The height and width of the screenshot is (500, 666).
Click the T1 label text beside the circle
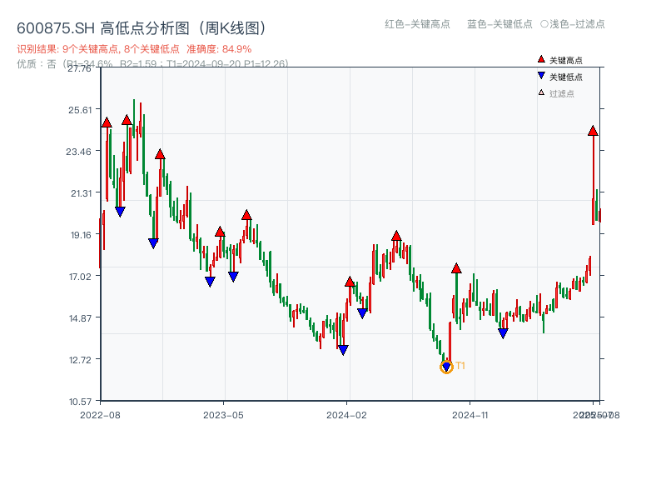[x=459, y=365]
